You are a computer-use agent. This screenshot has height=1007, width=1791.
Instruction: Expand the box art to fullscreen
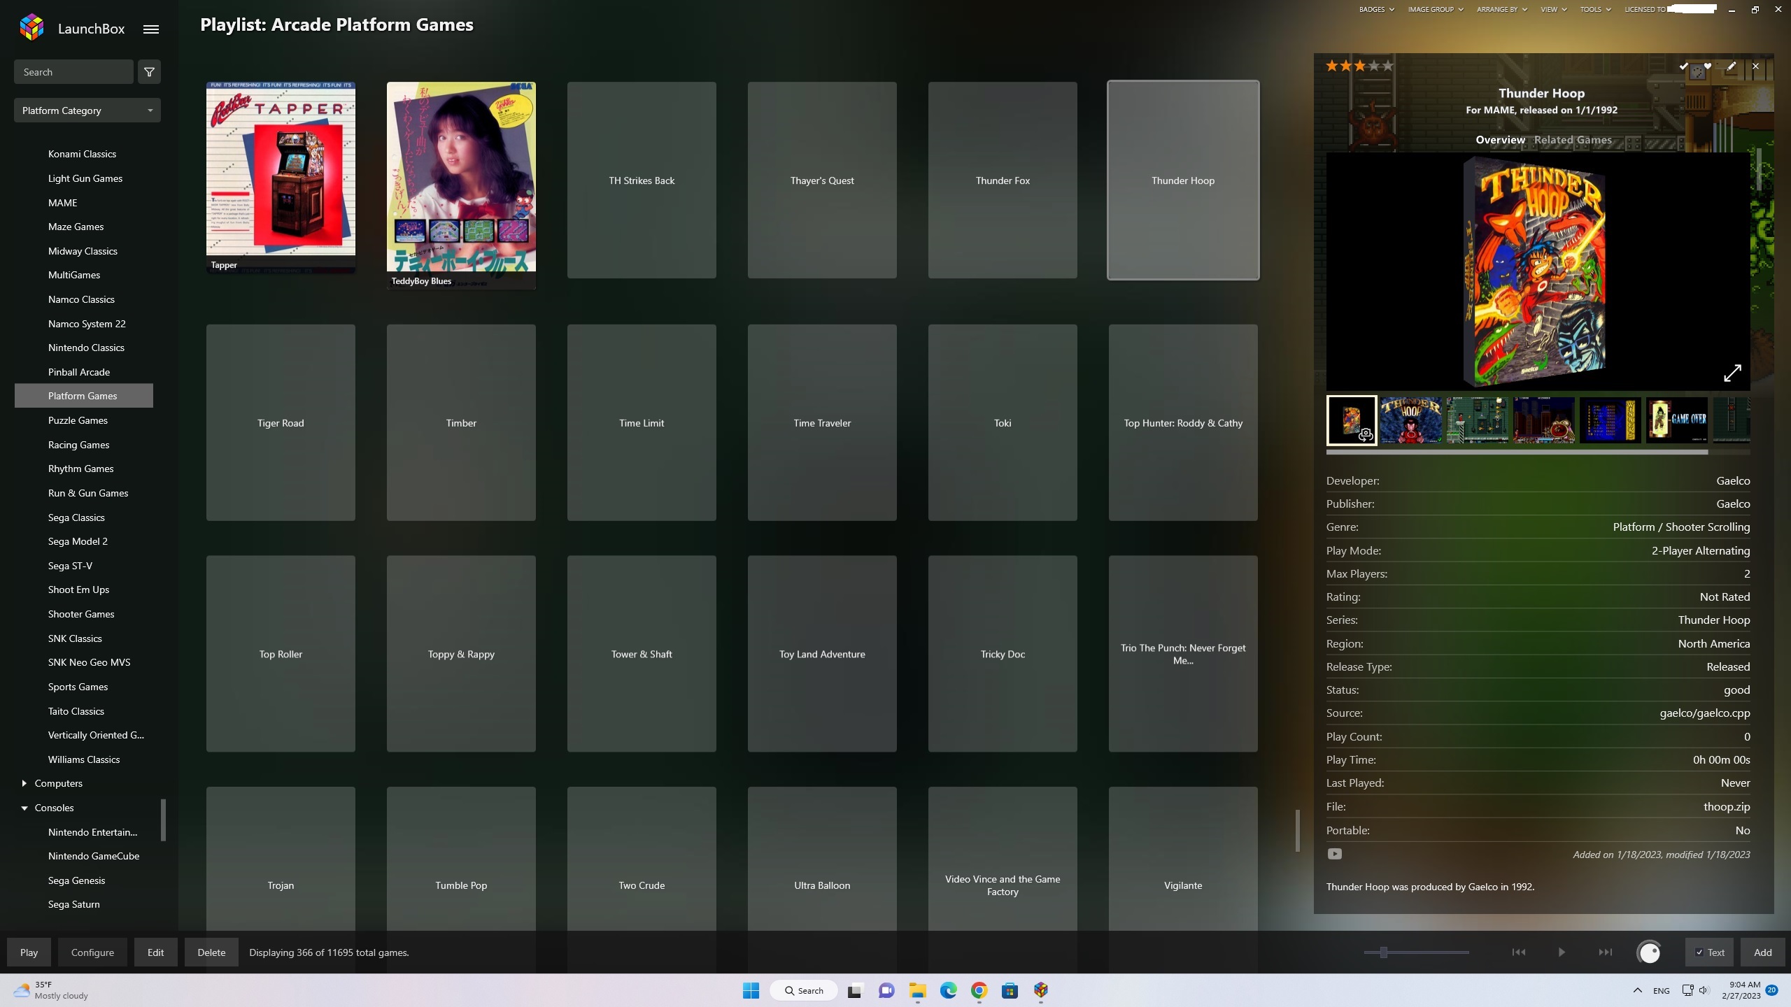[x=1732, y=373]
